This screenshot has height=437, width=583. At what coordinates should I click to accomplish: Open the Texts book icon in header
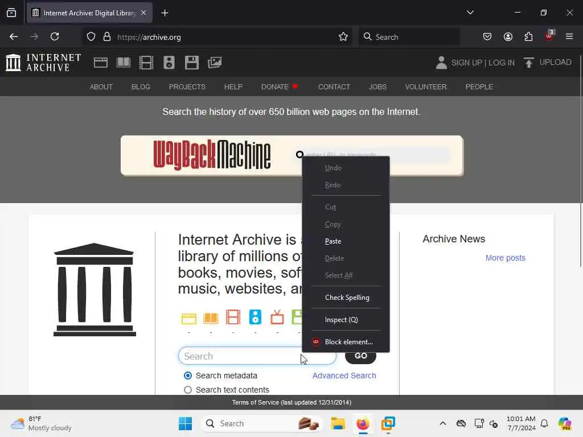124,63
